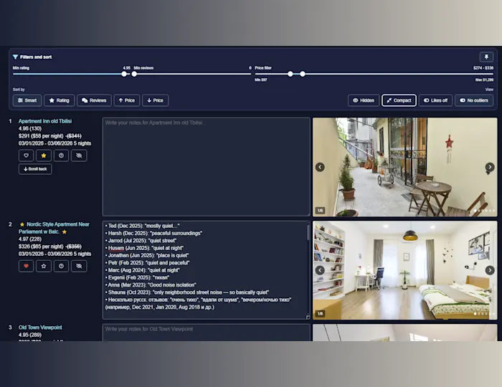Sort listings by Smart
The height and width of the screenshot is (387, 502).
coord(27,100)
